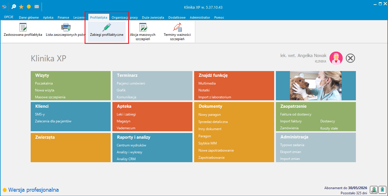
Task: Open Multimedia link
Action: pyautogui.click(x=207, y=83)
